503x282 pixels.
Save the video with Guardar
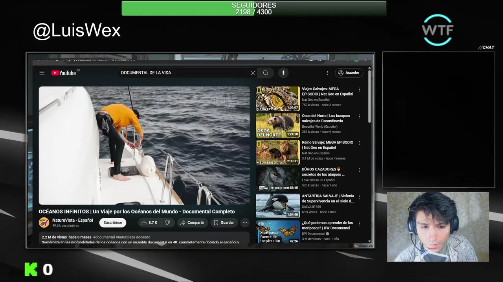coord(224,222)
